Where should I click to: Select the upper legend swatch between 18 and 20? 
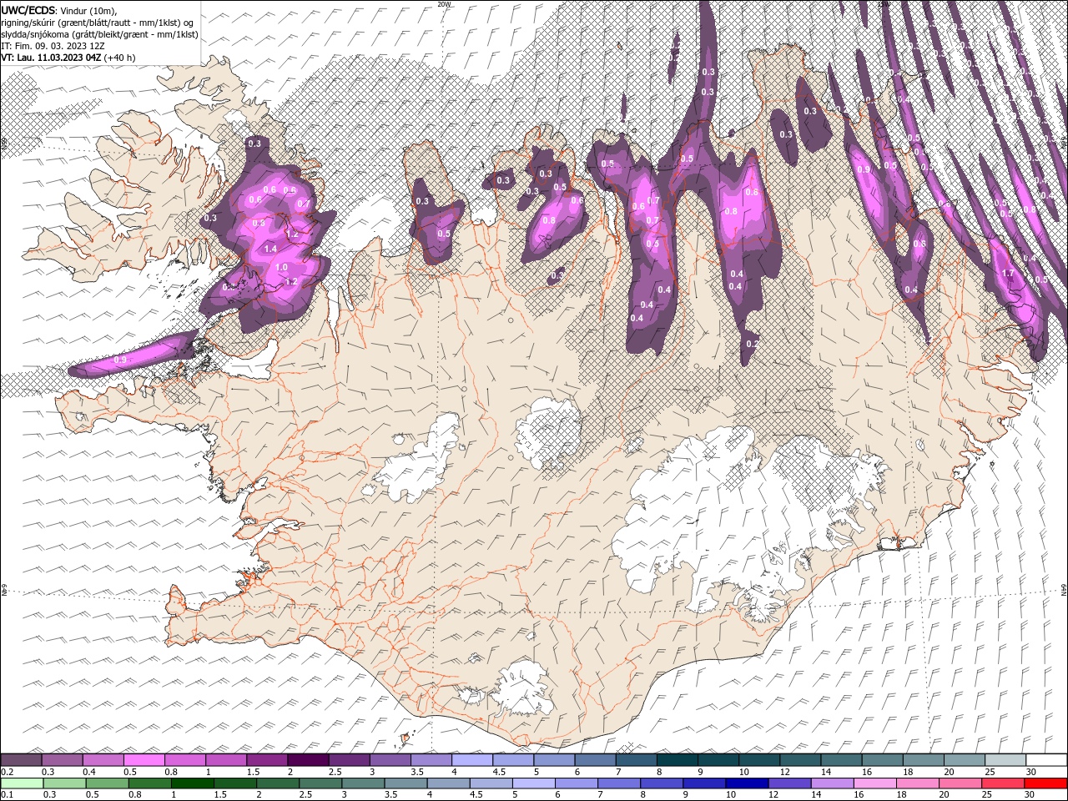pos(923,760)
